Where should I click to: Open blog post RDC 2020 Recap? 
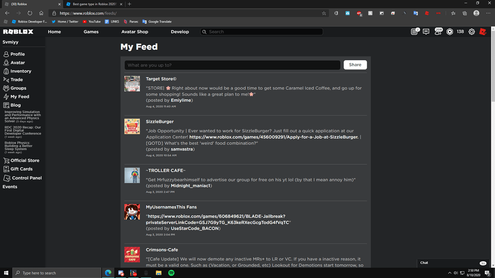tap(22, 132)
